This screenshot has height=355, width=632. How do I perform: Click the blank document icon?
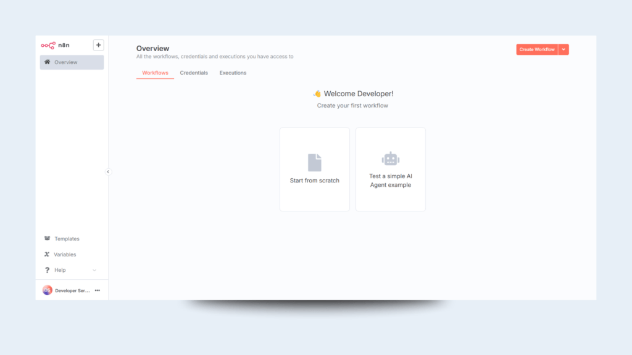pos(315,162)
